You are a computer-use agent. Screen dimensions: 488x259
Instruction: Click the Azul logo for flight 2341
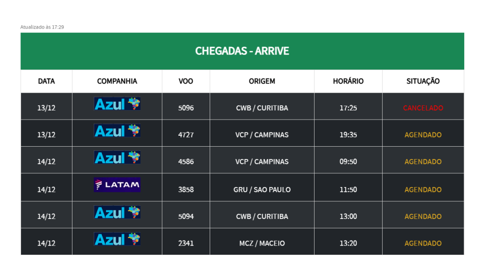(x=117, y=239)
